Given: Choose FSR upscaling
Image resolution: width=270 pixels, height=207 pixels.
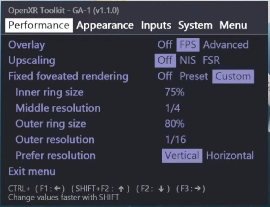Looking at the screenshot, I should [x=211, y=60].
